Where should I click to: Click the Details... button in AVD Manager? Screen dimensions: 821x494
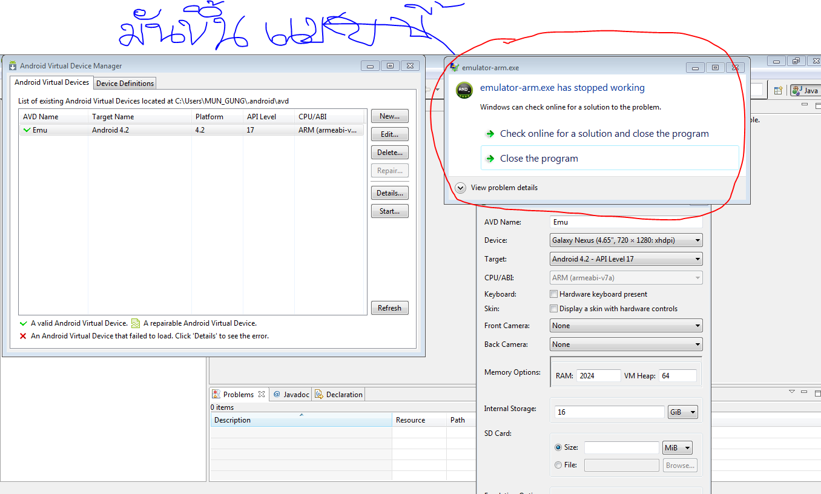point(390,193)
